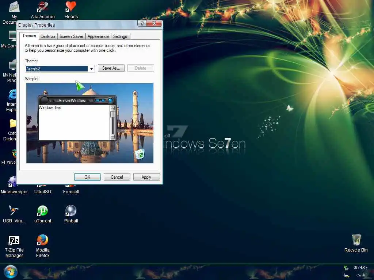
Task: Launch the Mozilla Firefox shortcut
Action: click(x=43, y=246)
